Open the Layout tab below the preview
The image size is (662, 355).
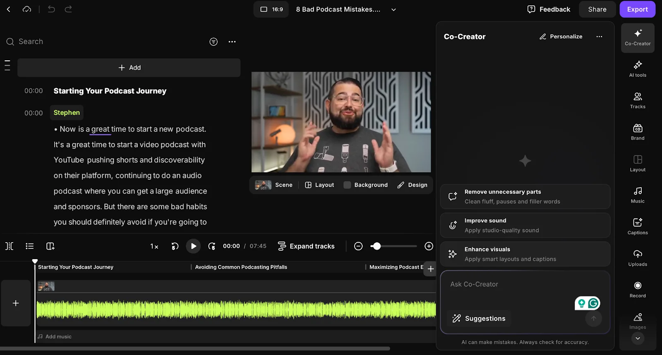[x=319, y=185]
